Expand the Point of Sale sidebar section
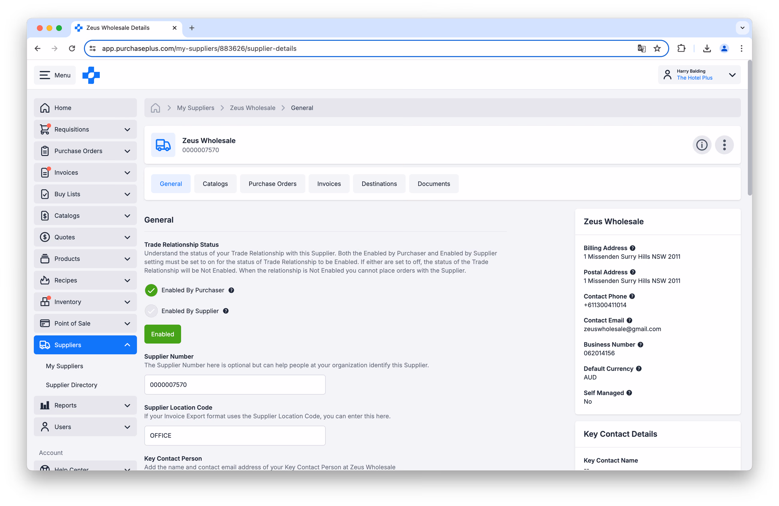The height and width of the screenshot is (506, 779). click(85, 323)
